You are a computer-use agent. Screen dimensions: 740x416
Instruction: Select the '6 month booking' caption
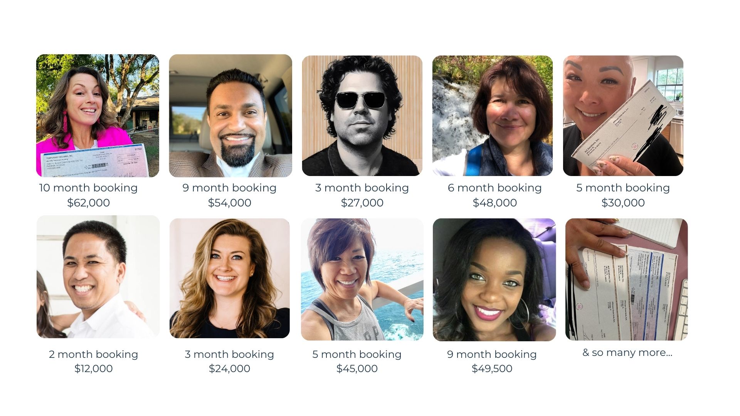[x=495, y=188]
